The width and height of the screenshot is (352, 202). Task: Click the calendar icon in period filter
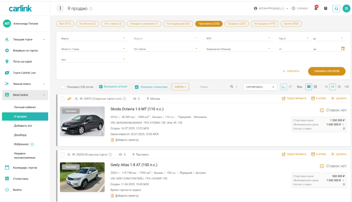(x=343, y=48)
